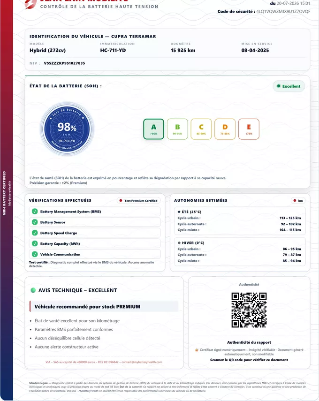Click the winter mixed range 85 – 94 km
Image resolution: width=319 pixels, height=401 pixels.
click(x=292, y=261)
